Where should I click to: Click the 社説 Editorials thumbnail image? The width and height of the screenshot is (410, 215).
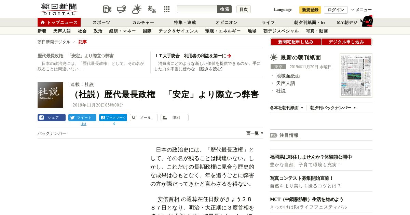[50, 95]
